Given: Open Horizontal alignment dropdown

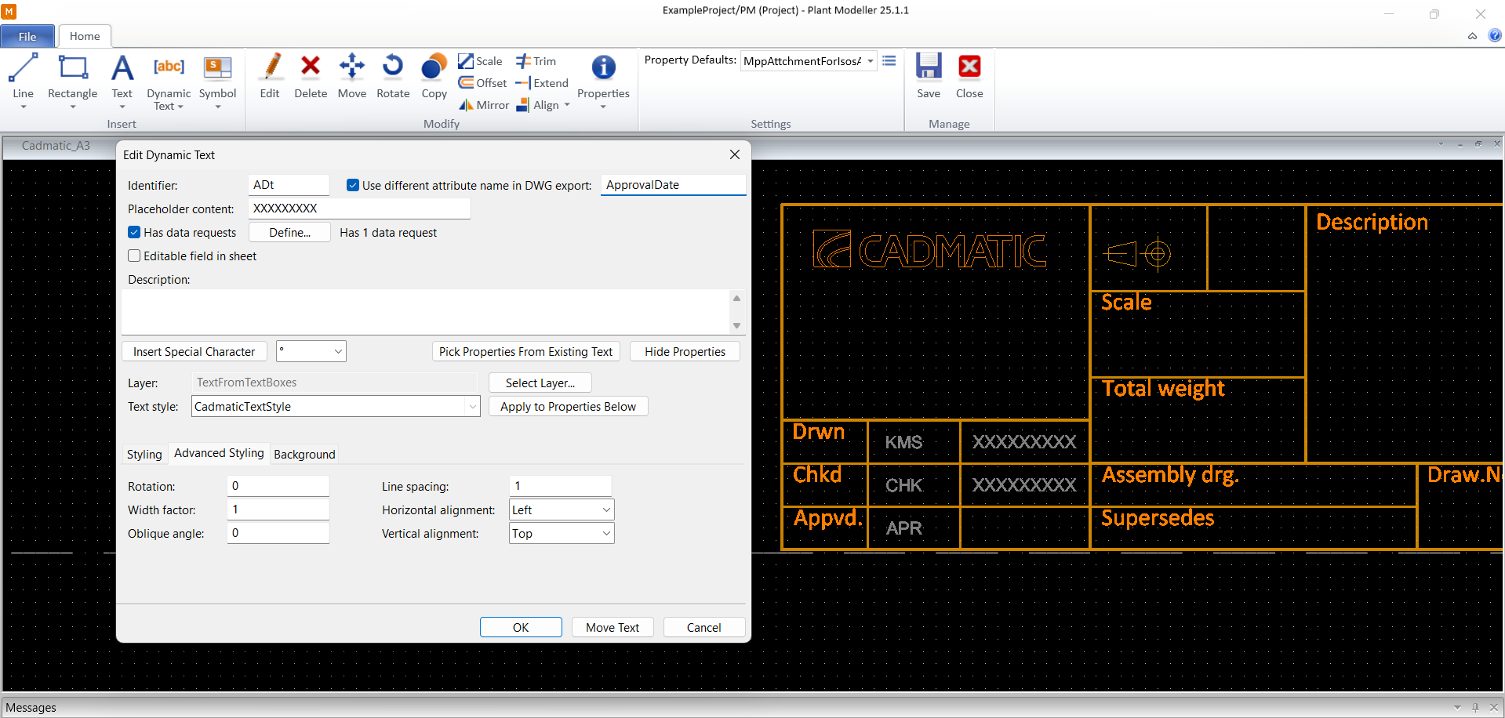Looking at the screenshot, I should coord(606,509).
